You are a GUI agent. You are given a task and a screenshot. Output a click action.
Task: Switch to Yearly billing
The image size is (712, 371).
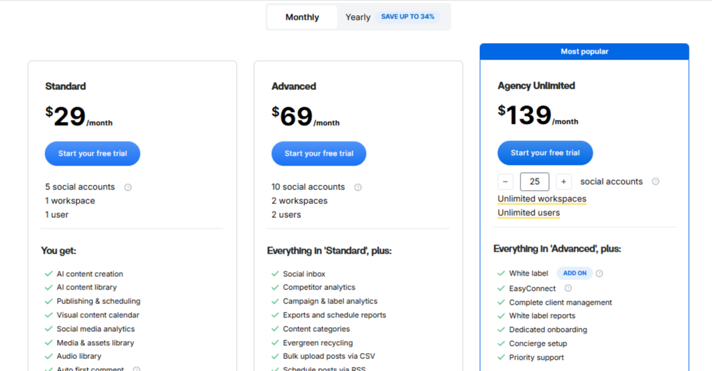click(357, 17)
